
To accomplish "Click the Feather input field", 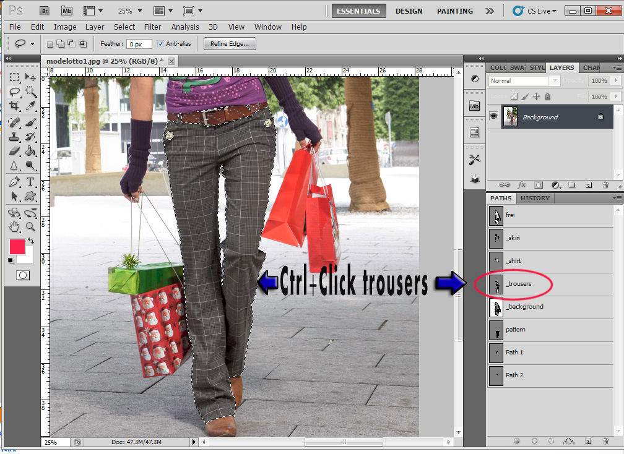I will pyautogui.click(x=139, y=44).
